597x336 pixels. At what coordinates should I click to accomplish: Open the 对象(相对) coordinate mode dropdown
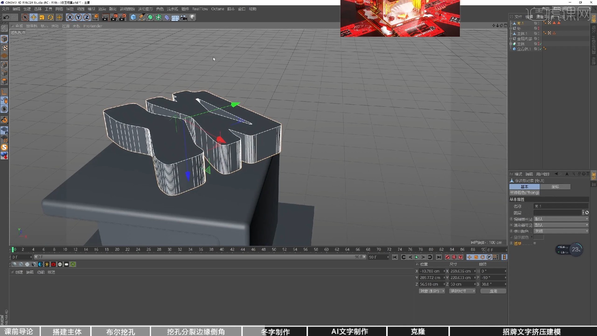click(x=432, y=291)
